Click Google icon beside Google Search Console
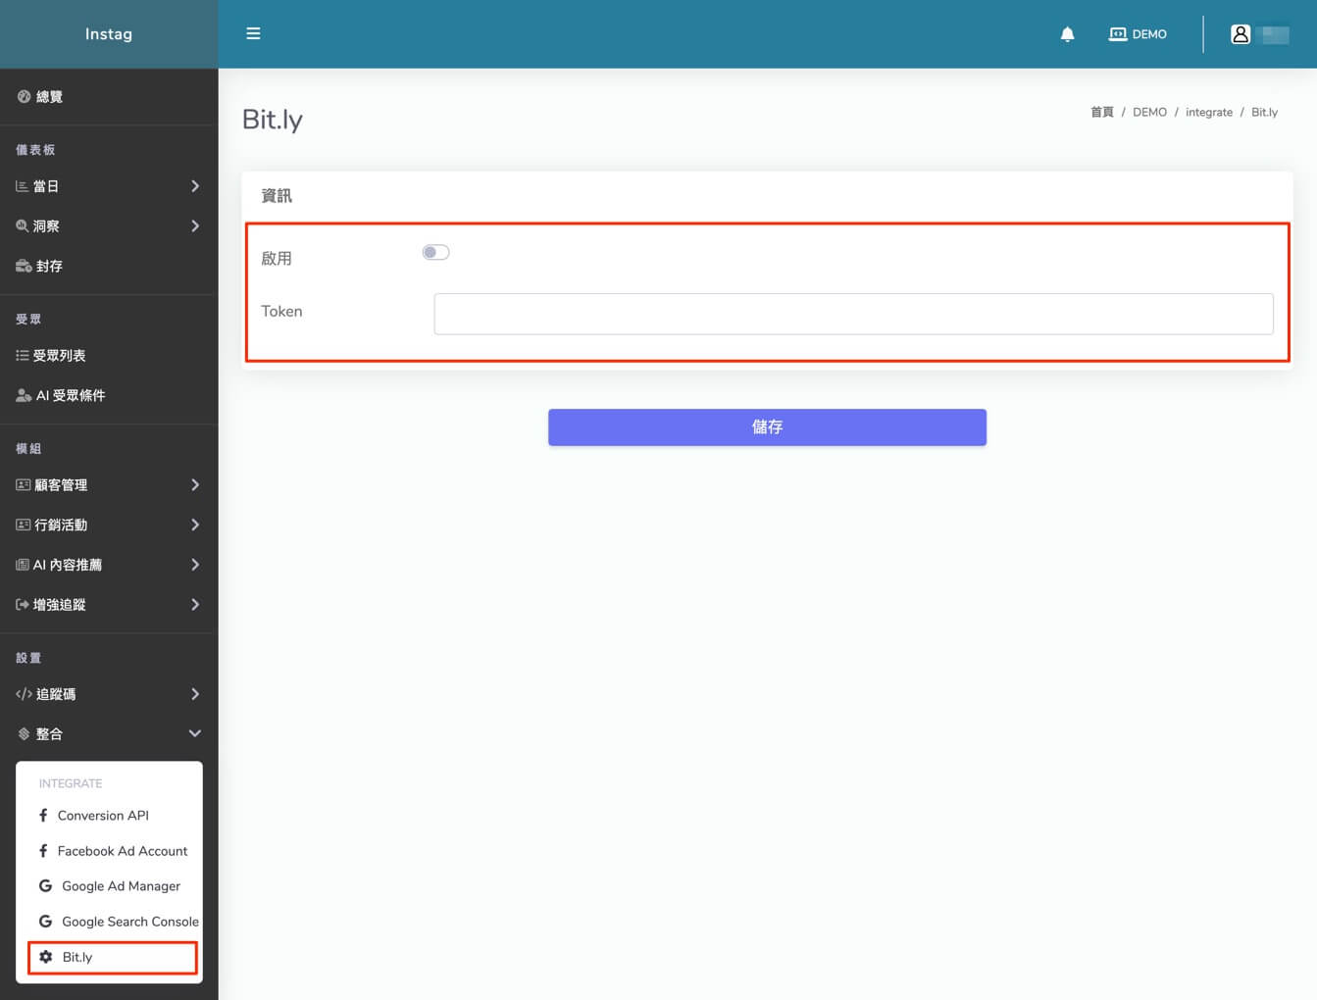This screenshot has width=1317, height=1000. click(45, 922)
